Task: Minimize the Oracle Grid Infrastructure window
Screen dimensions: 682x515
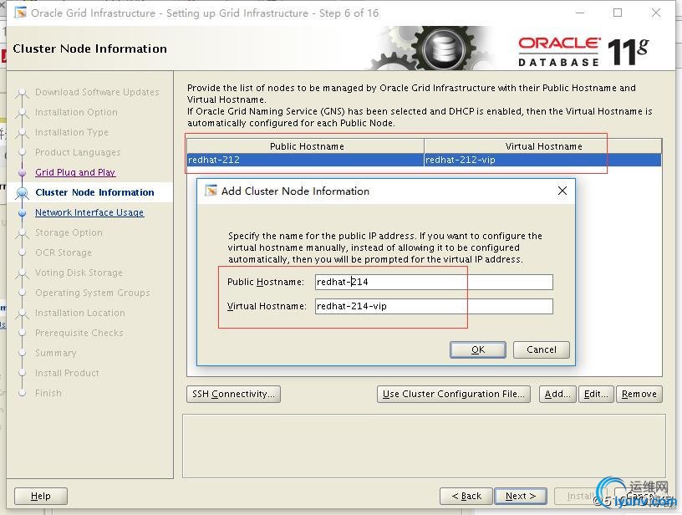Action: pos(580,13)
